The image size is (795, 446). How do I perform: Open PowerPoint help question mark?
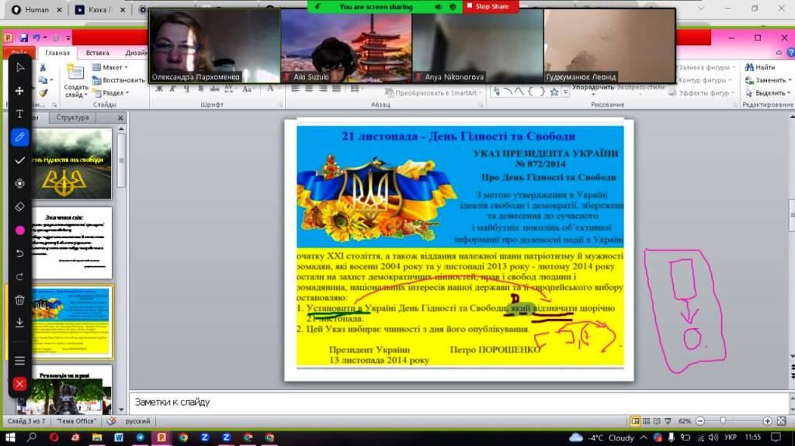790,52
